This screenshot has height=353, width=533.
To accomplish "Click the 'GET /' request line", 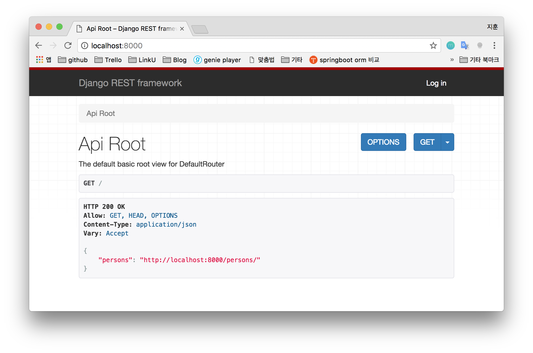I will 93,183.
